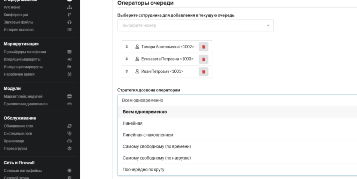This screenshot has height=179, width=357.
Task: Click operator name Елизавета Петровна <1003>
Action: 167,59
